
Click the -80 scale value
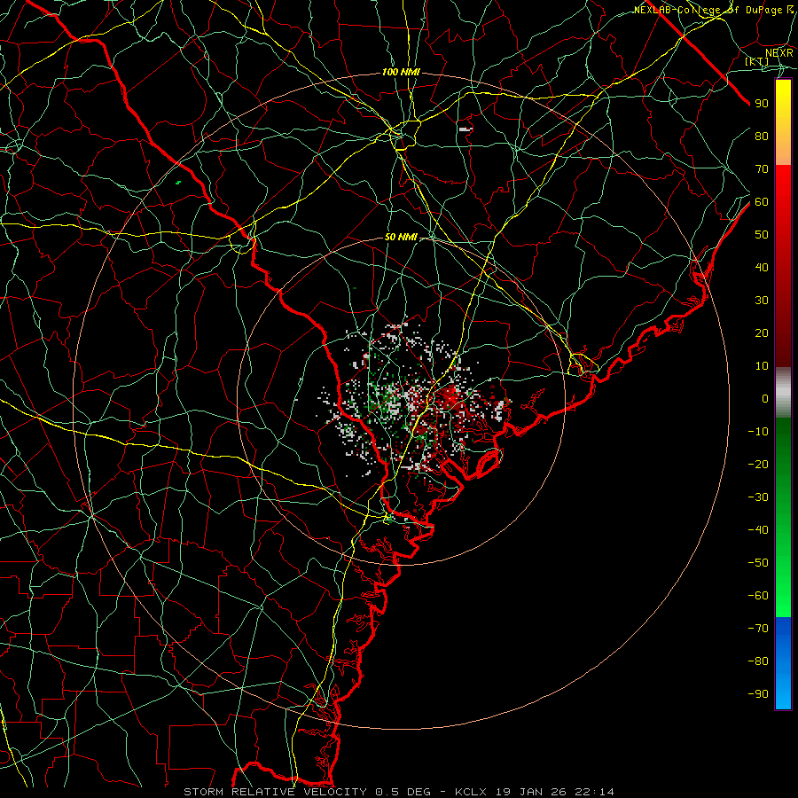pos(758,661)
